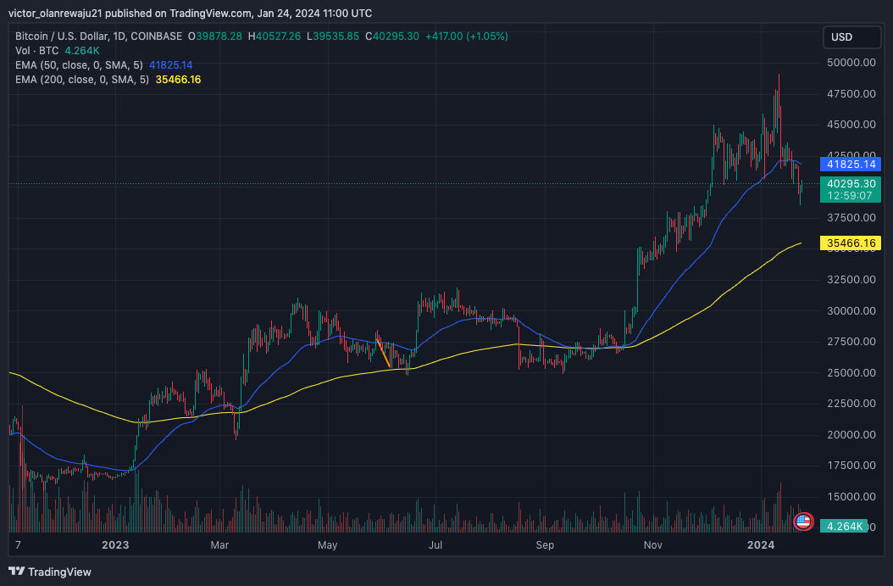Click the 25000.00 price axis label

[851, 373]
